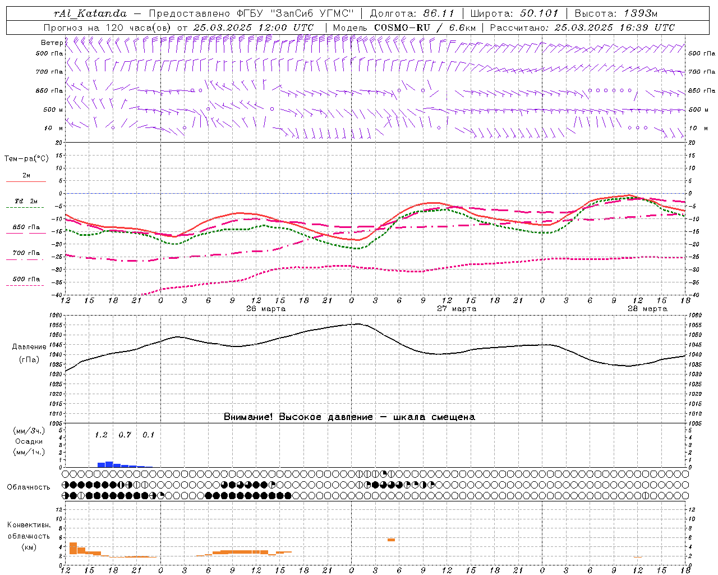Click the Давление pressure panel label
Screen dimensions: 718x575
(x=29, y=346)
